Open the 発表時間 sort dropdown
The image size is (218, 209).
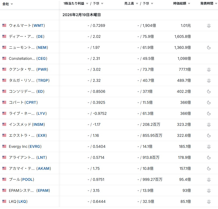(216, 4)
